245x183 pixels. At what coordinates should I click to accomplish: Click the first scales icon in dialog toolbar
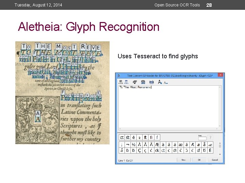pyautogui.click(x=121, y=82)
